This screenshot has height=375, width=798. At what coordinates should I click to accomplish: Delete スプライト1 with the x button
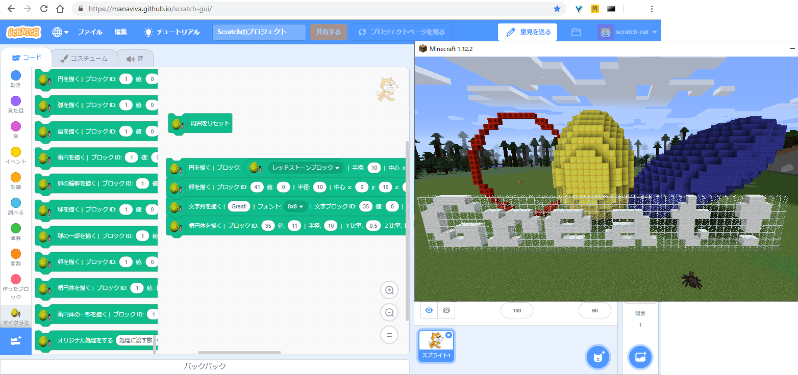pyautogui.click(x=448, y=335)
